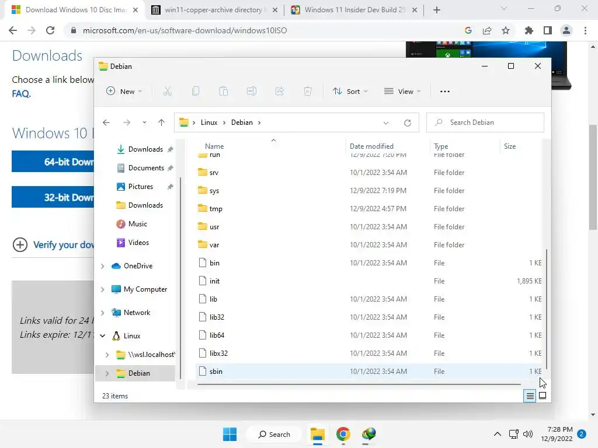This screenshot has height=448, width=598.
Task: Click Debian in the breadcrumb path
Action: pyautogui.click(x=242, y=123)
